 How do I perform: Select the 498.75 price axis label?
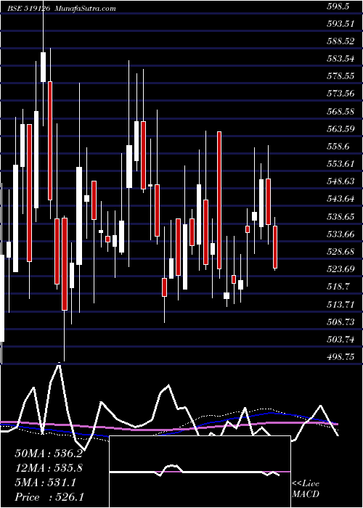pyautogui.click(x=340, y=357)
